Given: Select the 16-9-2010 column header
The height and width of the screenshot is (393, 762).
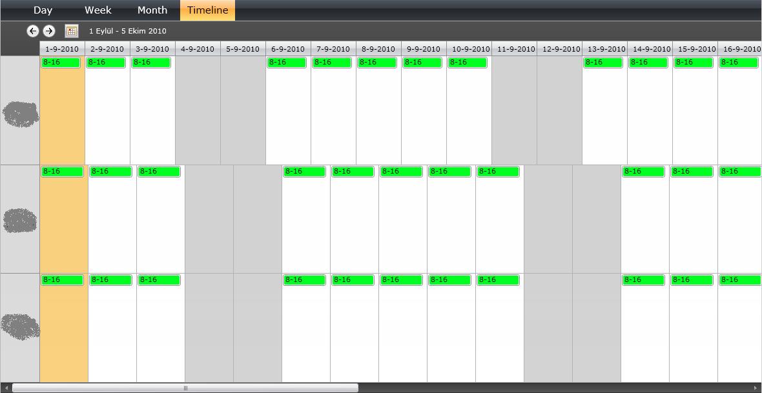Looking at the screenshot, I should pos(739,48).
